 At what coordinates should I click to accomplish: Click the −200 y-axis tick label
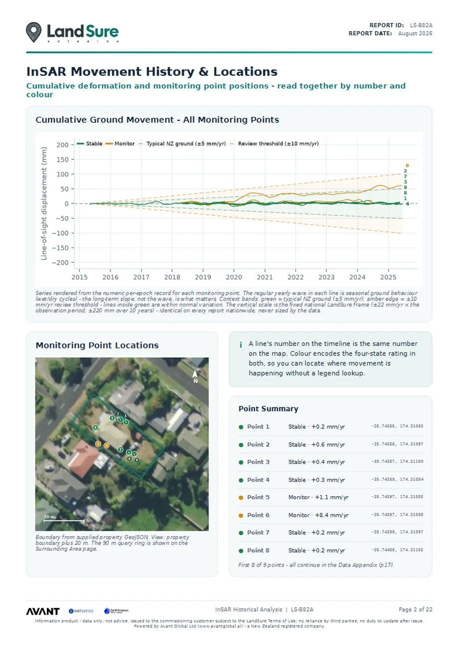(x=60, y=263)
